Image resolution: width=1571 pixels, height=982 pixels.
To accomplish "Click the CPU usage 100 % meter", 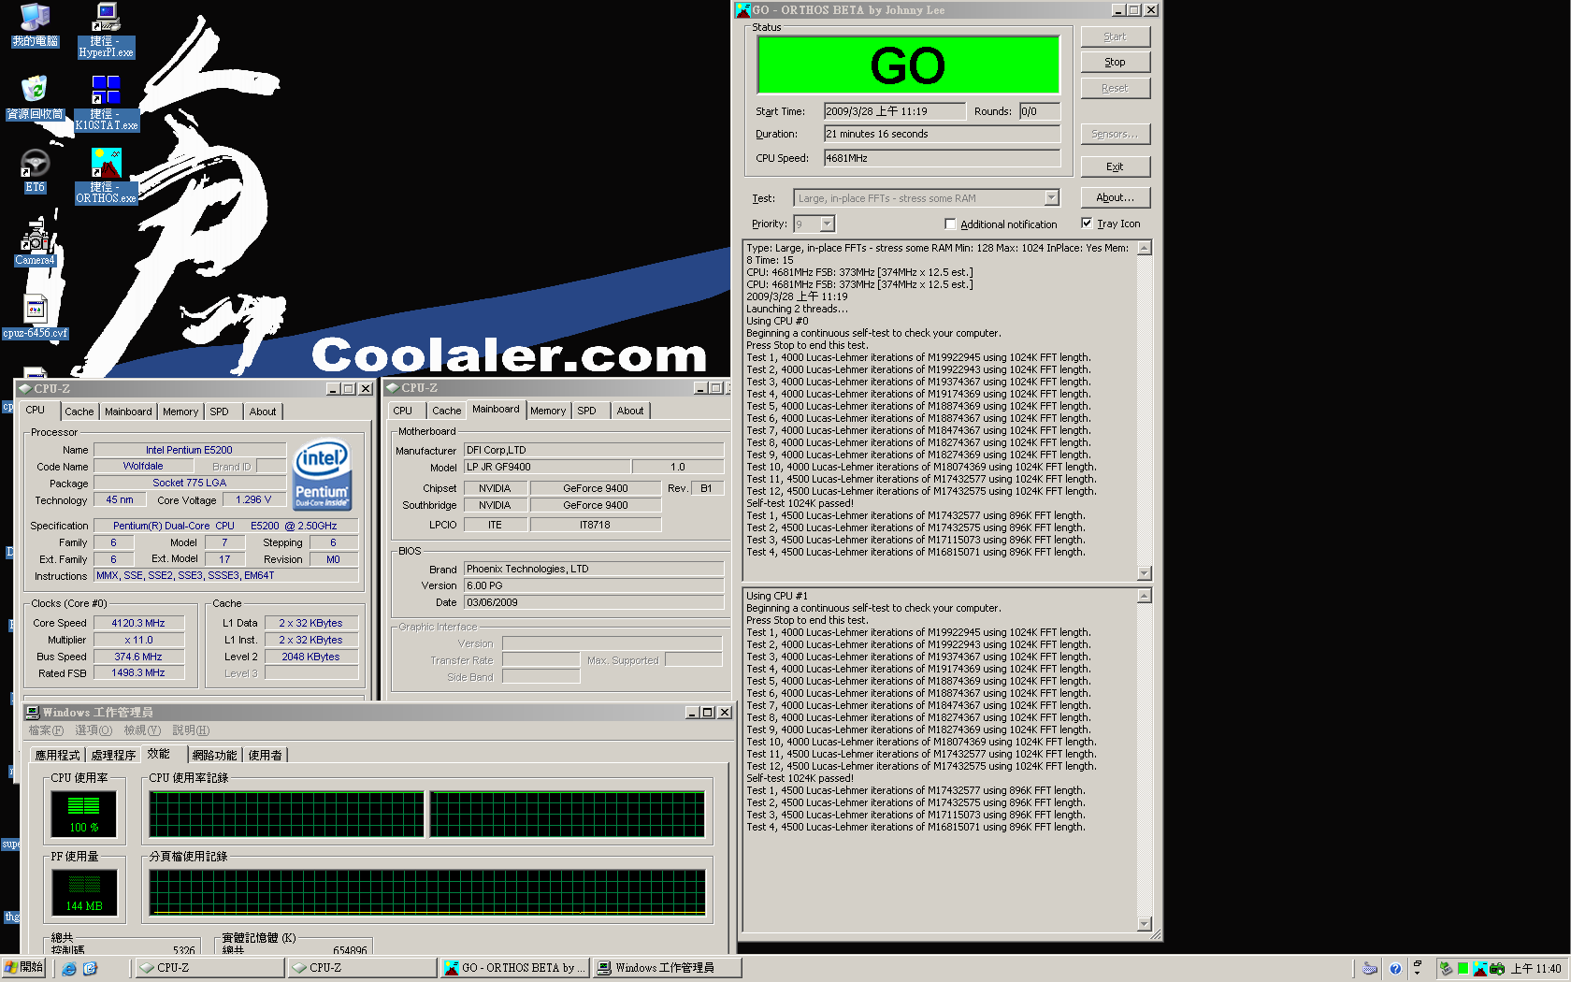I will coord(83,814).
